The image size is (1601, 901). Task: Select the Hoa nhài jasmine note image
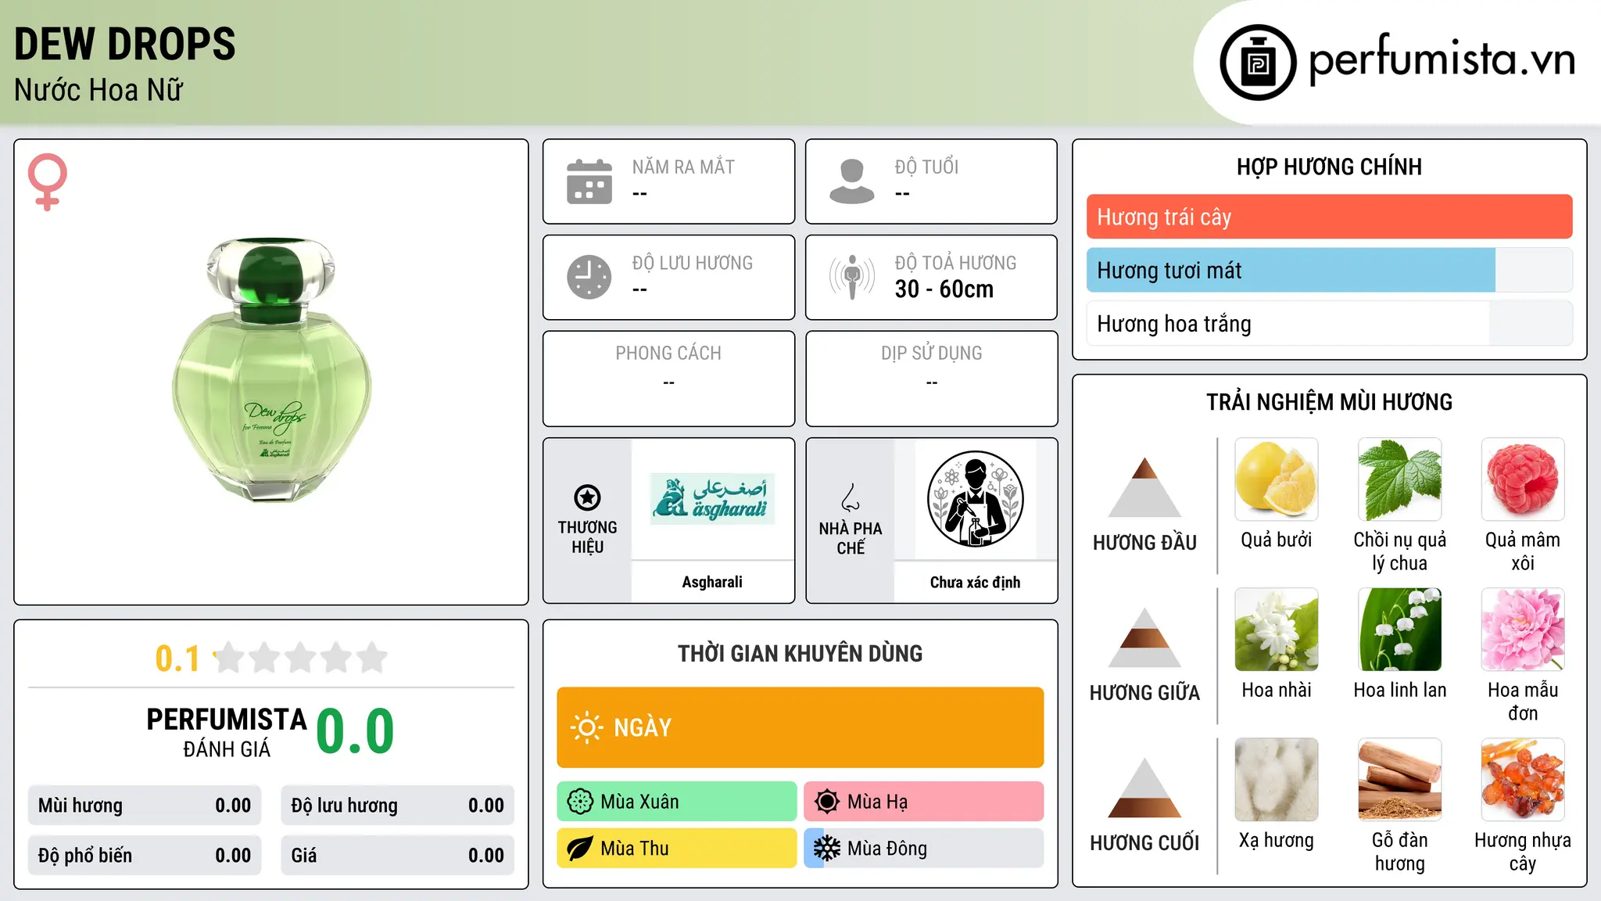point(1277,630)
